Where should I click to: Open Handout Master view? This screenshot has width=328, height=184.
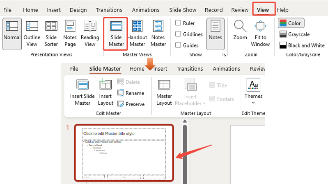pyautogui.click(x=137, y=34)
